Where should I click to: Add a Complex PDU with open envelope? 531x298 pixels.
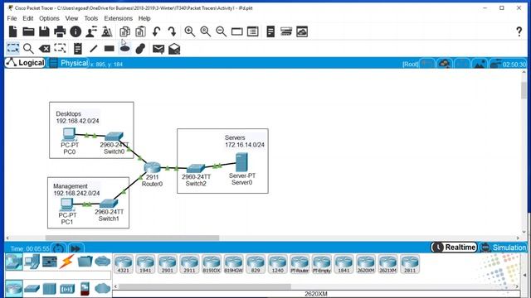tap(174, 49)
